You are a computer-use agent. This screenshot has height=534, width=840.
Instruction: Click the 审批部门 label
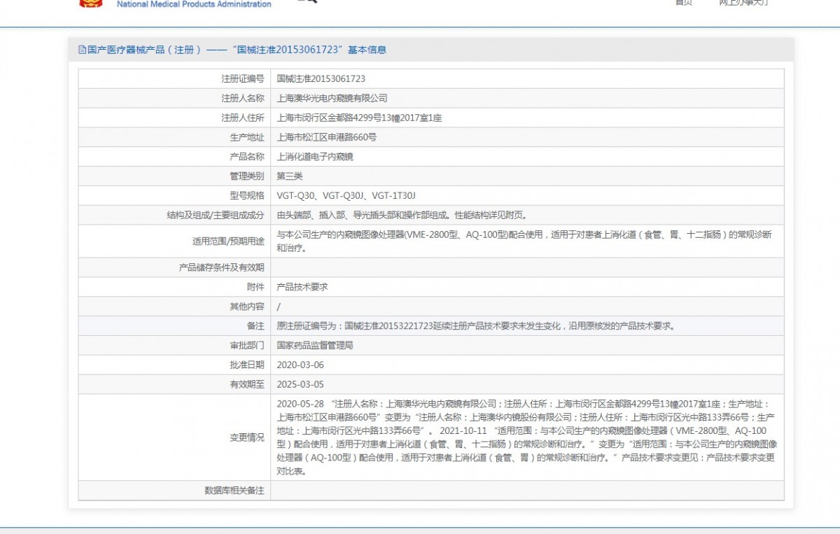(x=247, y=346)
